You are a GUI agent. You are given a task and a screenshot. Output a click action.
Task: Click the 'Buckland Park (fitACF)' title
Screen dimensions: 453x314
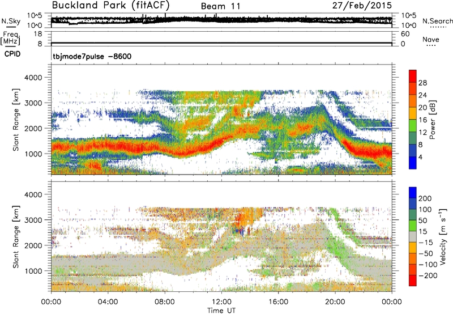coord(110,6)
